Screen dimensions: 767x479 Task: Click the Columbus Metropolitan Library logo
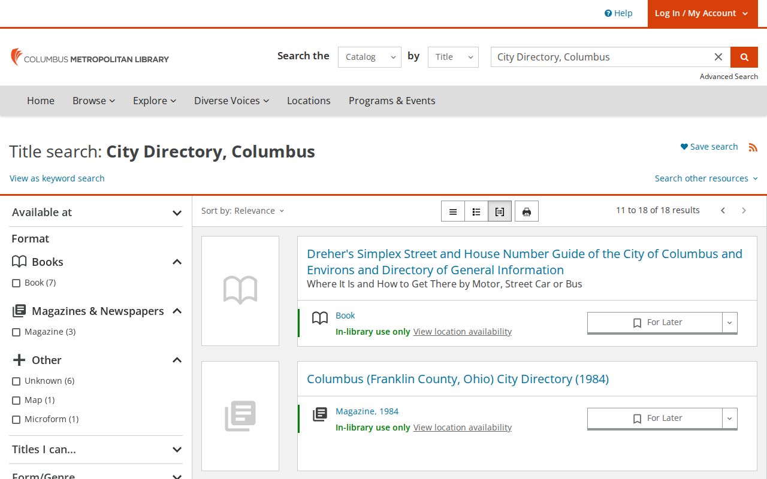(x=90, y=57)
